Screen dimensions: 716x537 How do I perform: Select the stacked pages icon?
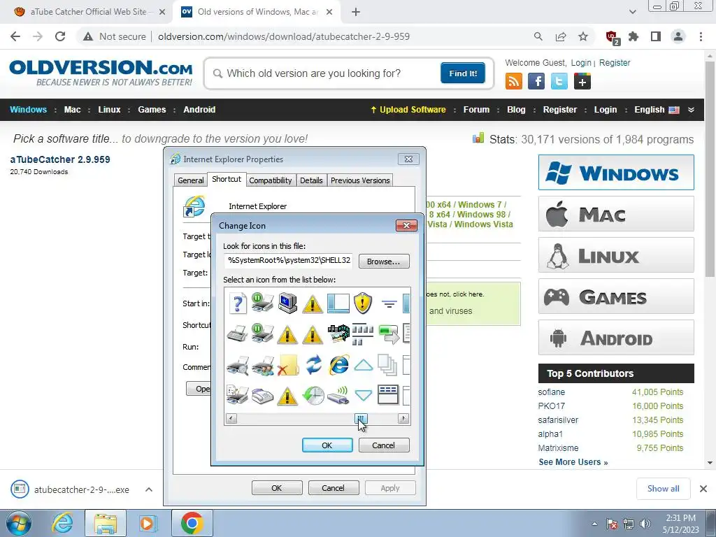(387, 365)
